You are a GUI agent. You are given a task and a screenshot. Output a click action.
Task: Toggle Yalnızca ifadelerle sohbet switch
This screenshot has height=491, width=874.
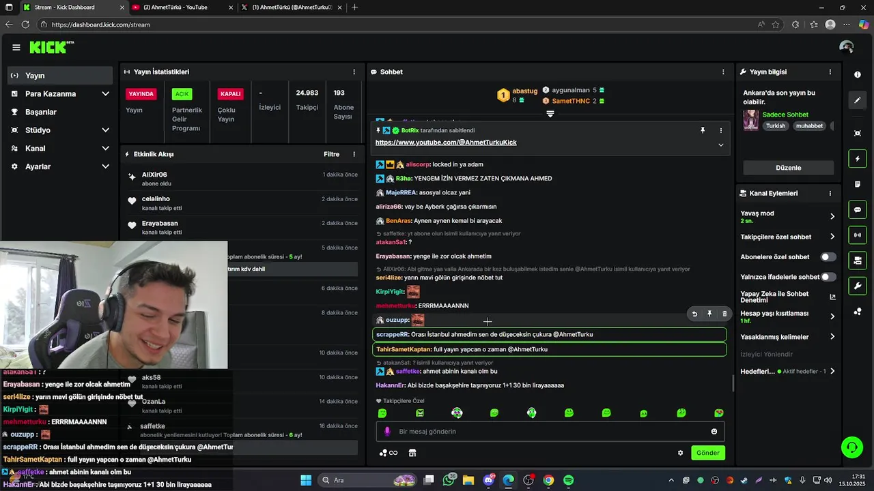coord(828,277)
